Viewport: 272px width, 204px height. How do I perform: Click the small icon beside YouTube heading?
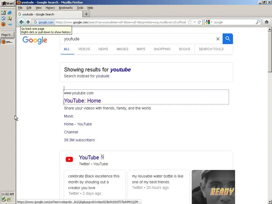[x=102, y=157]
